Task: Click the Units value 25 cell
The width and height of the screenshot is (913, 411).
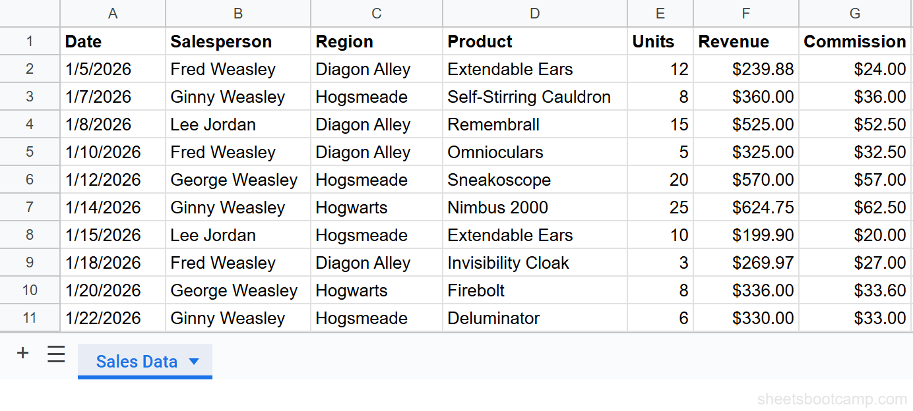Action: coord(660,207)
